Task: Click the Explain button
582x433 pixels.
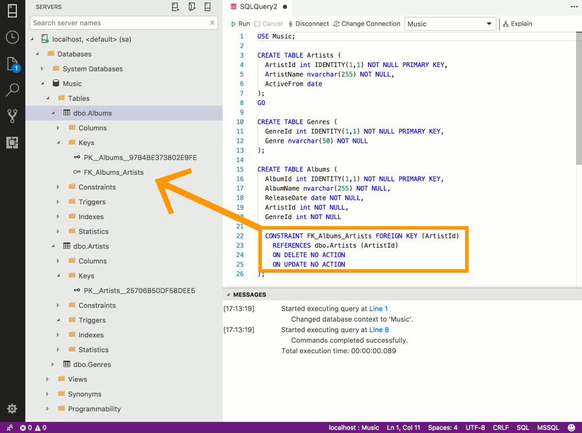Action: coord(517,24)
